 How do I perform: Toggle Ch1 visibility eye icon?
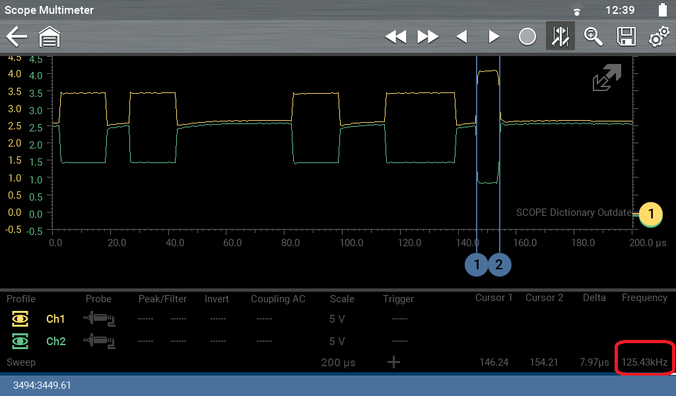tap(20, 319)
